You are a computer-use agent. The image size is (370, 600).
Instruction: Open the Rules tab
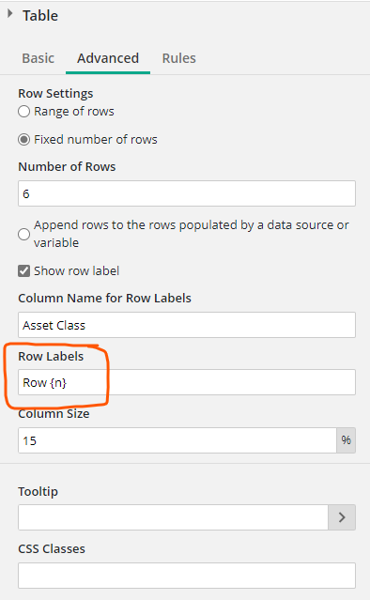[179, 58]
